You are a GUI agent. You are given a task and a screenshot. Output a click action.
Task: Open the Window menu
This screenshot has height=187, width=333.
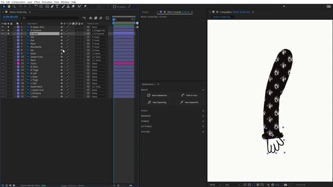tap(65, 2)
